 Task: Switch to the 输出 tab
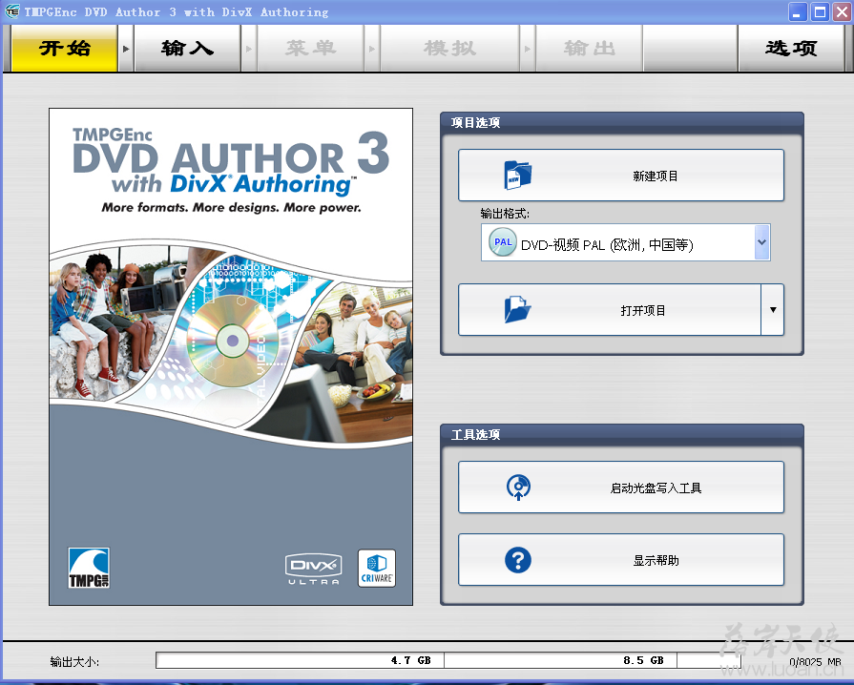590,49
